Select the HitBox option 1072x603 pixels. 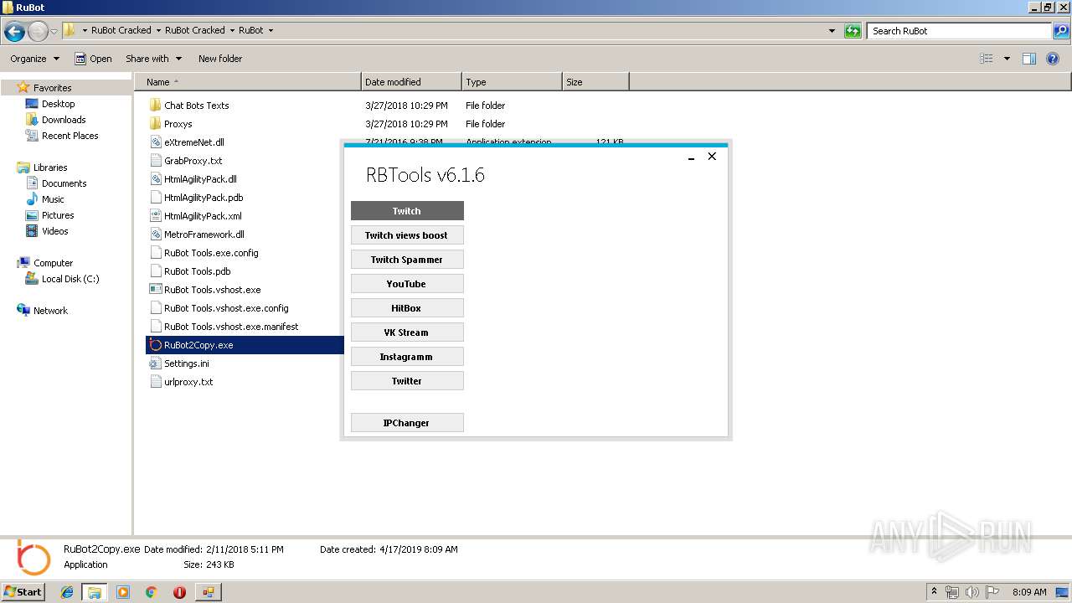coord(407,308)
